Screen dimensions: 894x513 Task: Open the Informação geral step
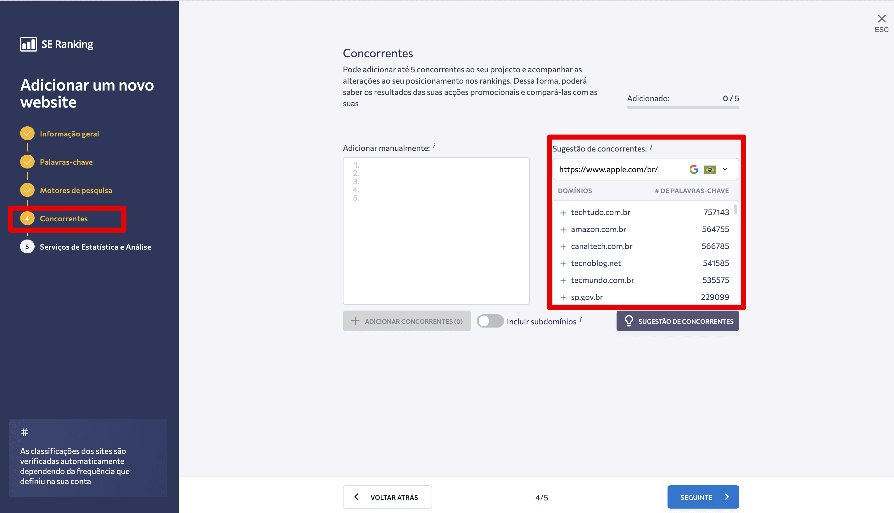click(70, 134)
